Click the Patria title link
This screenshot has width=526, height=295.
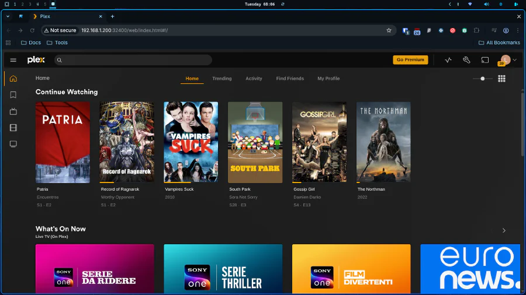tap(42, 189)
